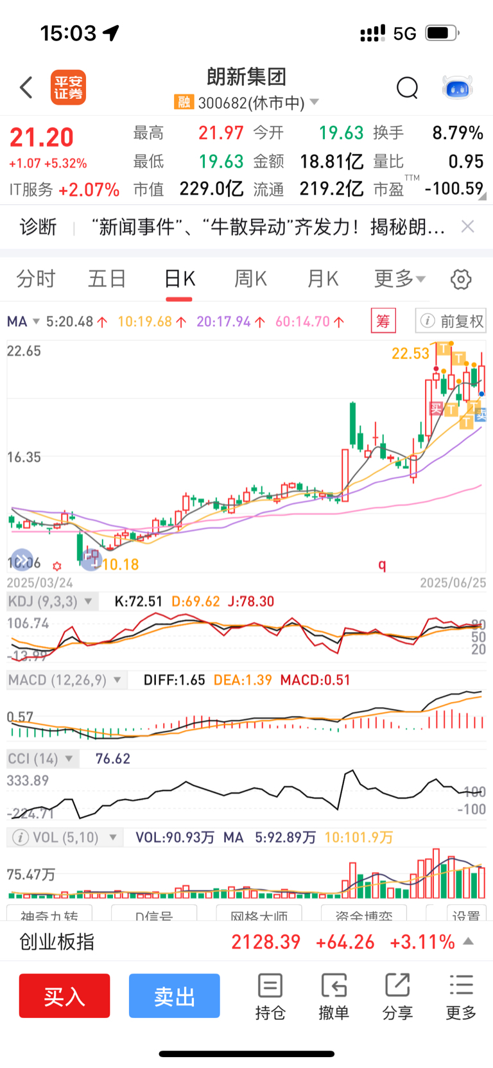This screenshot has height=1068, width=493.
Task: Select the 神奇九转 indicator button
Action: pos(49,915)
